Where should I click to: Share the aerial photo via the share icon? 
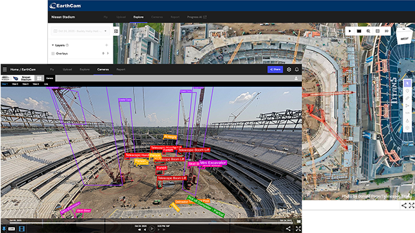point(404,205)
